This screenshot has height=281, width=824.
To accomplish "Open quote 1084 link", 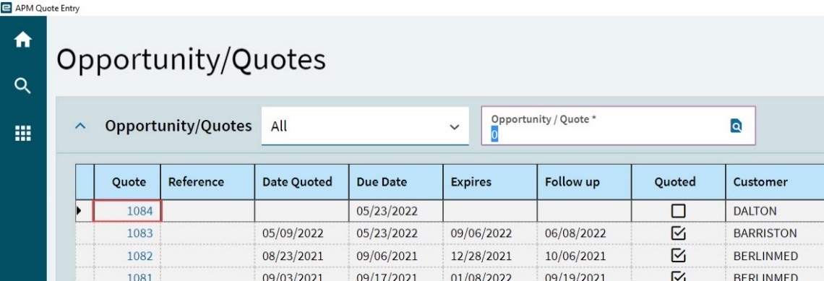I will click(x=140, y=211).
